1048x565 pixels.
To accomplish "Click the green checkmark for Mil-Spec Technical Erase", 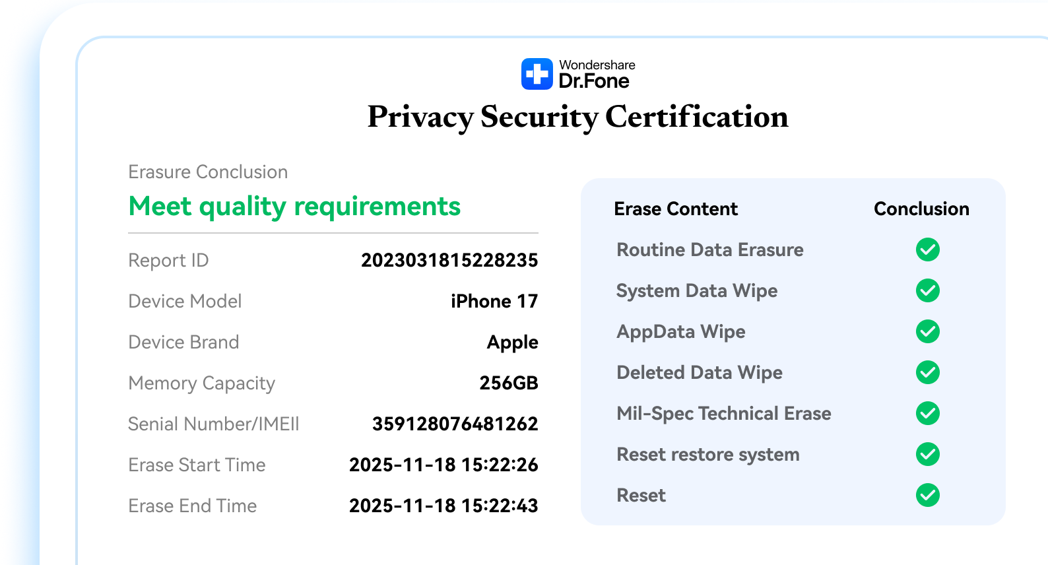I will [x=928, y=413].
